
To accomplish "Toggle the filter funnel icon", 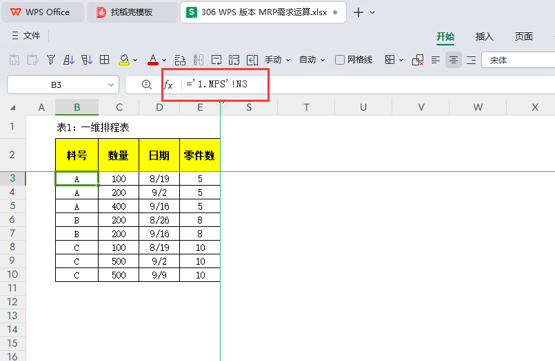I will coord(51,60).
